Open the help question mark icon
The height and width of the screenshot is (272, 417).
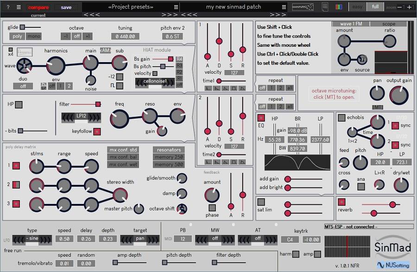coord(7,7)
